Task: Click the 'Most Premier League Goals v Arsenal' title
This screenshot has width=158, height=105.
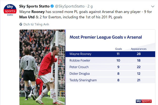Action: point(106,37)
